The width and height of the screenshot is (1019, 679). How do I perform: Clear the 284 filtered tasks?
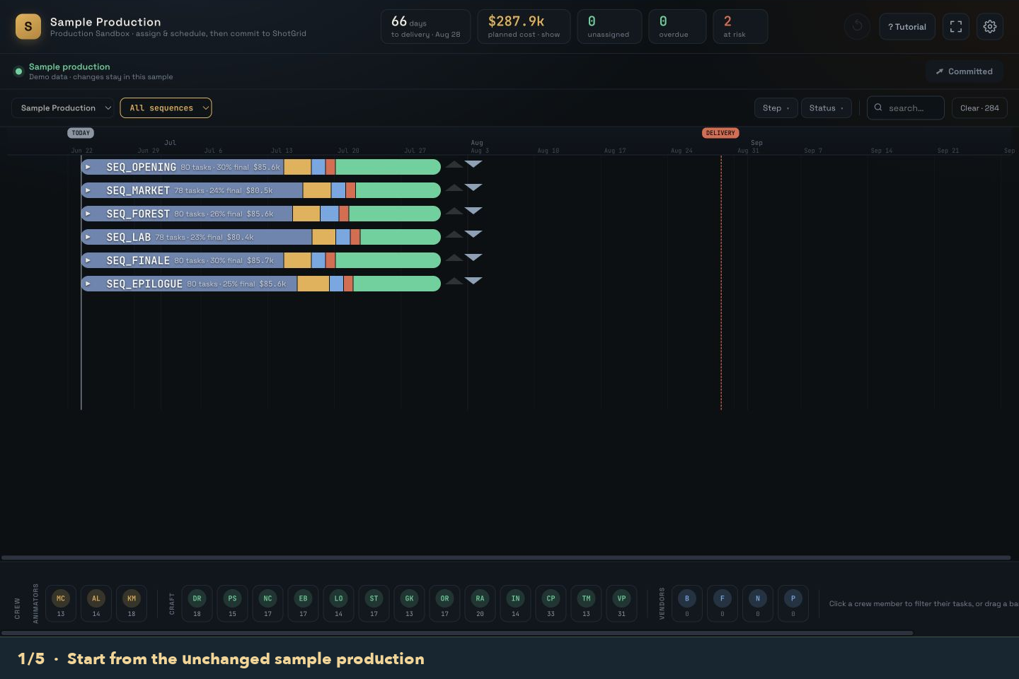pos(979,108)
